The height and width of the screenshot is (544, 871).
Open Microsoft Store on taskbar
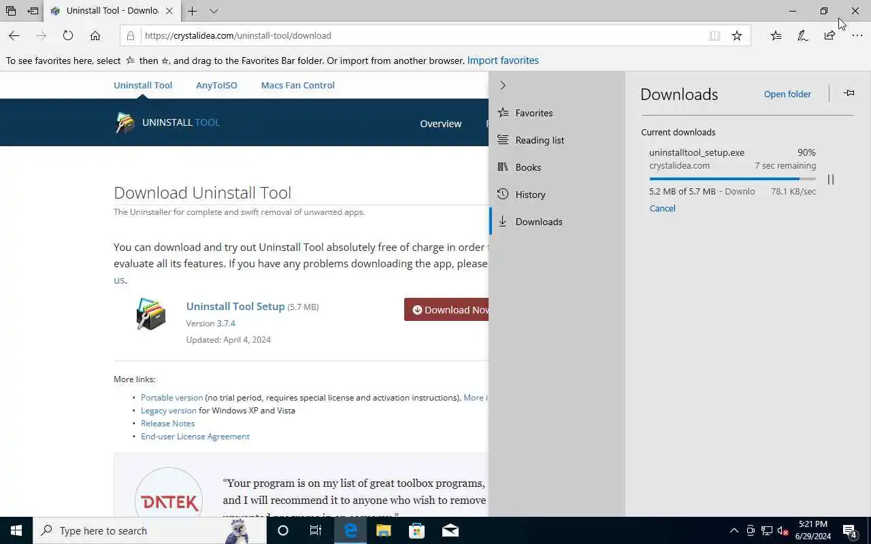point(417,530)
